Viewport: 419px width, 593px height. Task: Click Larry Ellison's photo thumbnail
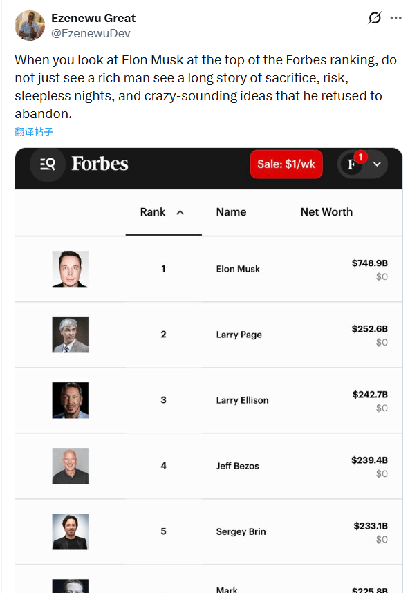pyautogui.click(x=71, y=400)
